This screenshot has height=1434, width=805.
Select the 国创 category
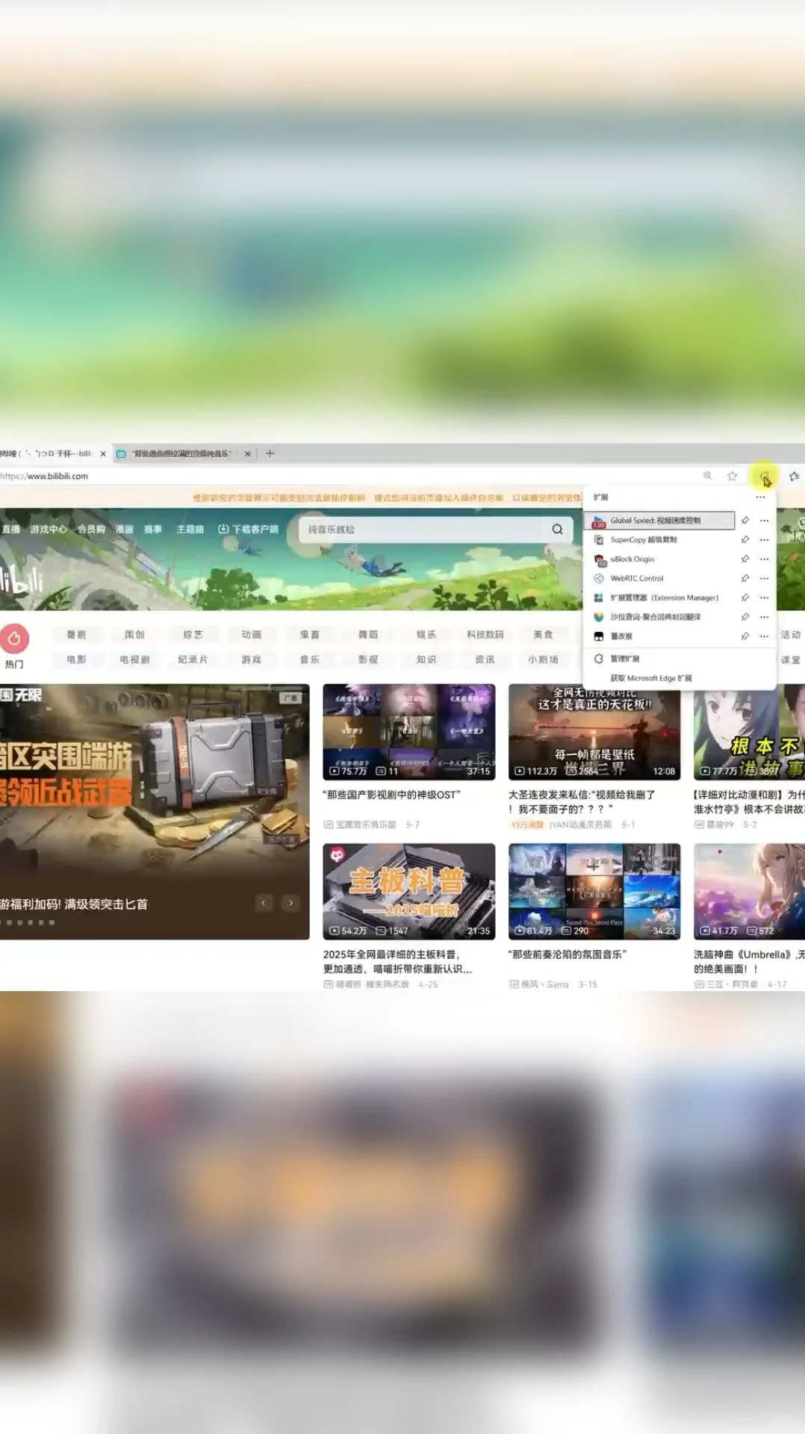click(134, 635)
